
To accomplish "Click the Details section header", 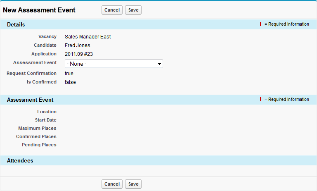I will pos(16,24).
